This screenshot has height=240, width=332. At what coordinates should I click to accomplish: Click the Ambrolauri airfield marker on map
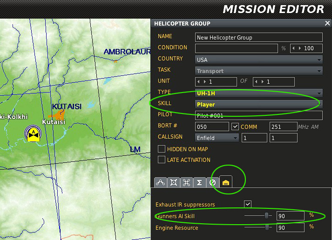115,61
